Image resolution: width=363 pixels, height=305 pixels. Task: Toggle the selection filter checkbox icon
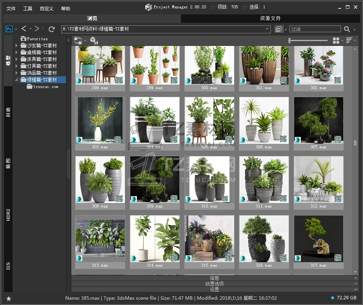point(279,29)
